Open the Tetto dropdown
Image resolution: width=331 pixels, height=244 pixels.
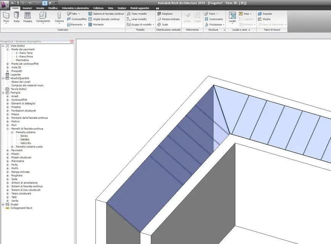(80, 14)
